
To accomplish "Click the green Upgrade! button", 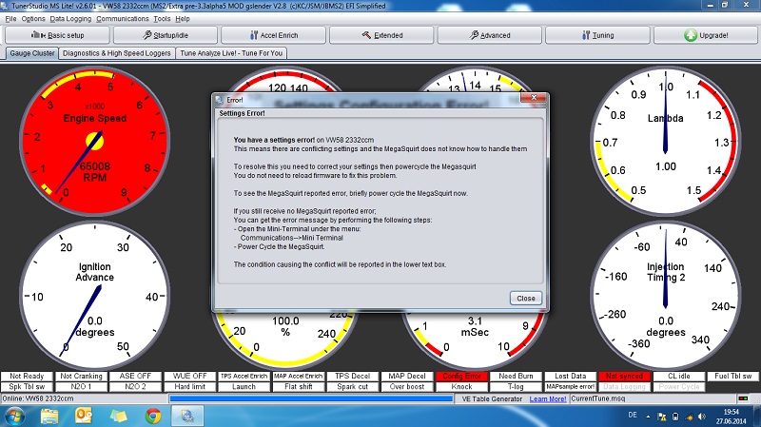I will (x=708, y=35).
